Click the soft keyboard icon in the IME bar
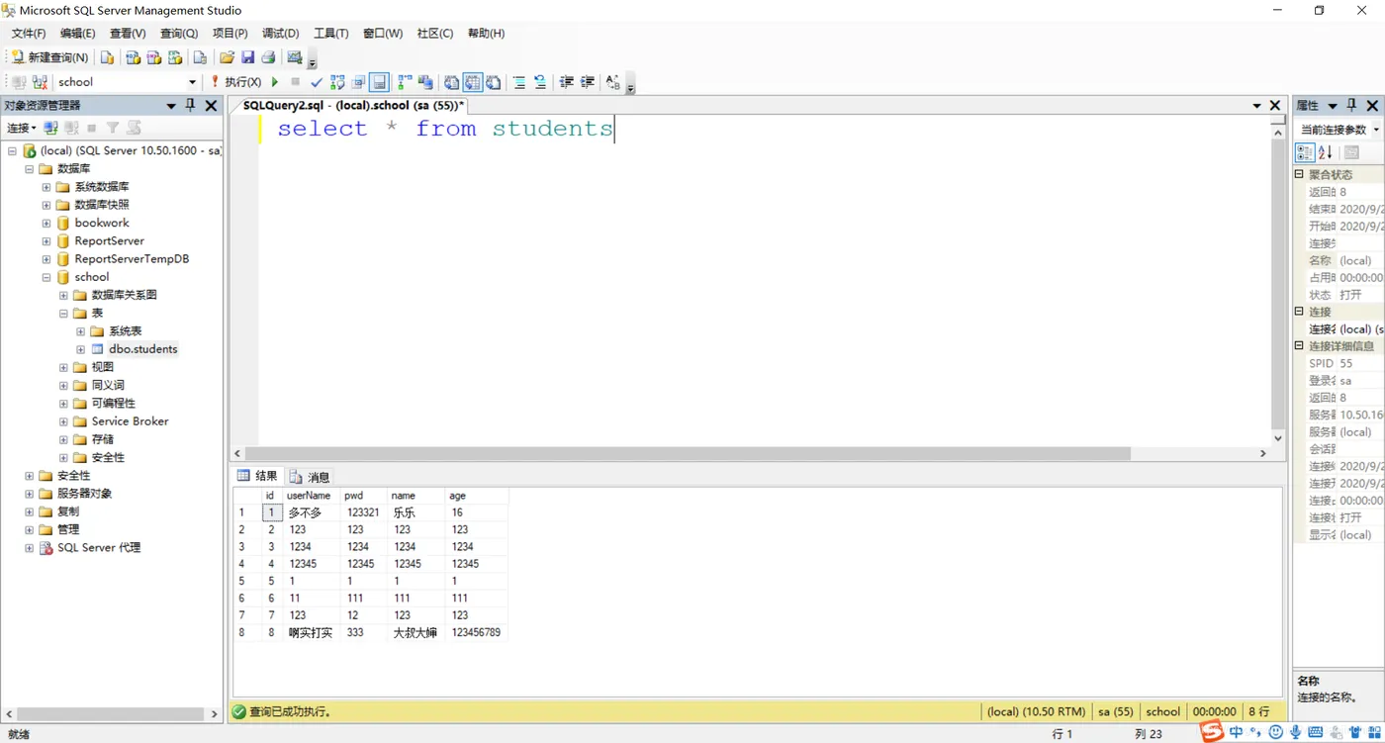Screen dimensions: 1385x743 (x=1315, y=732)
